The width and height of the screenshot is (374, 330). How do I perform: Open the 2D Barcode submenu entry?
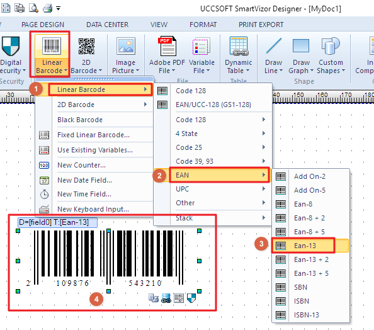pos(94,105)
